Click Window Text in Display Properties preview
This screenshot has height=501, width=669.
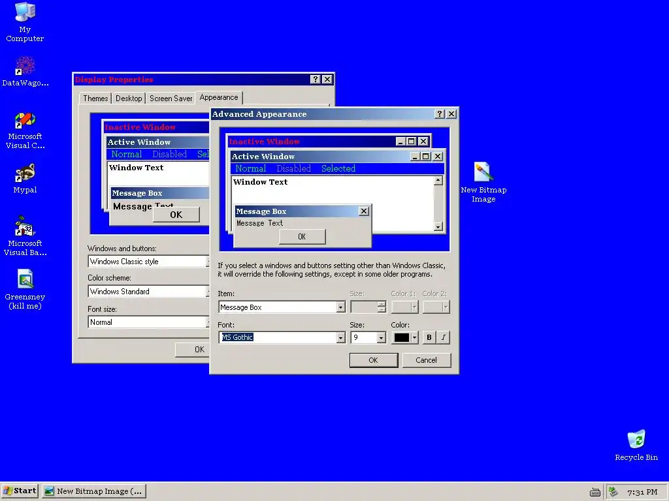tap(136, 168)
